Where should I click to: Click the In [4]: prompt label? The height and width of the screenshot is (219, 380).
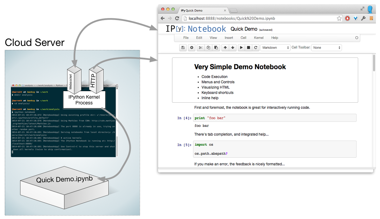pyautogui.click(x=184, y=118)
